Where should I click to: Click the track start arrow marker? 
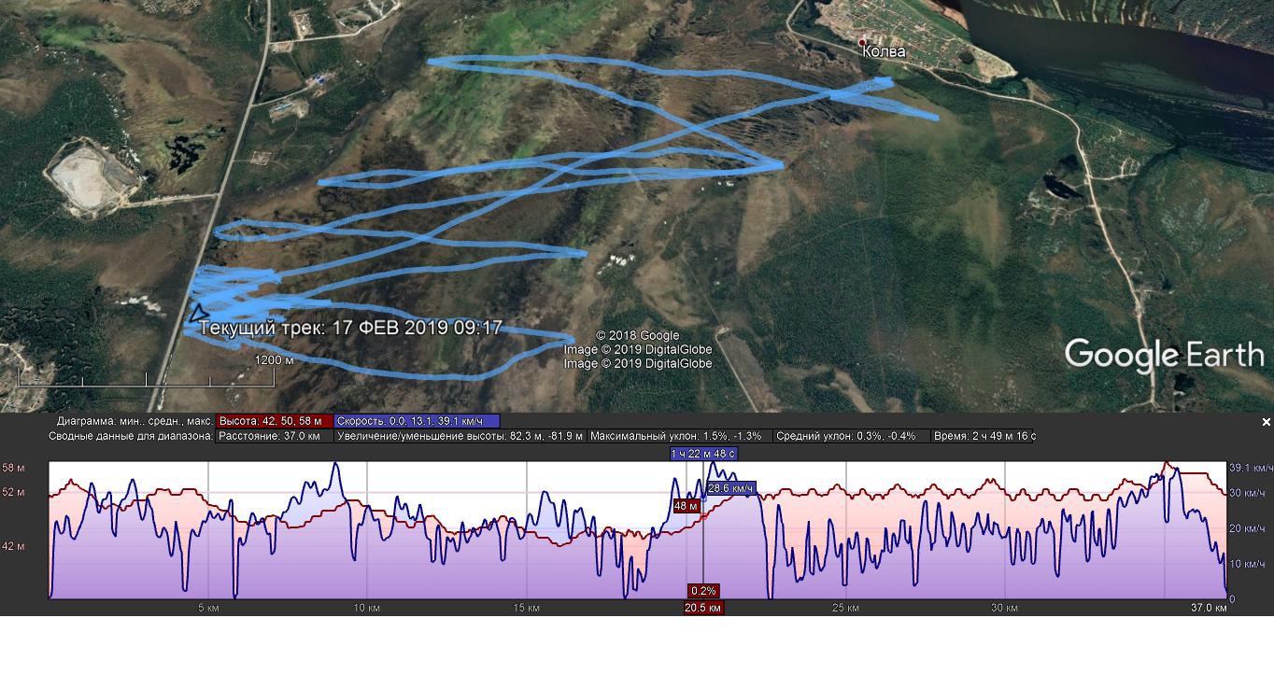(x=197, y=314)
